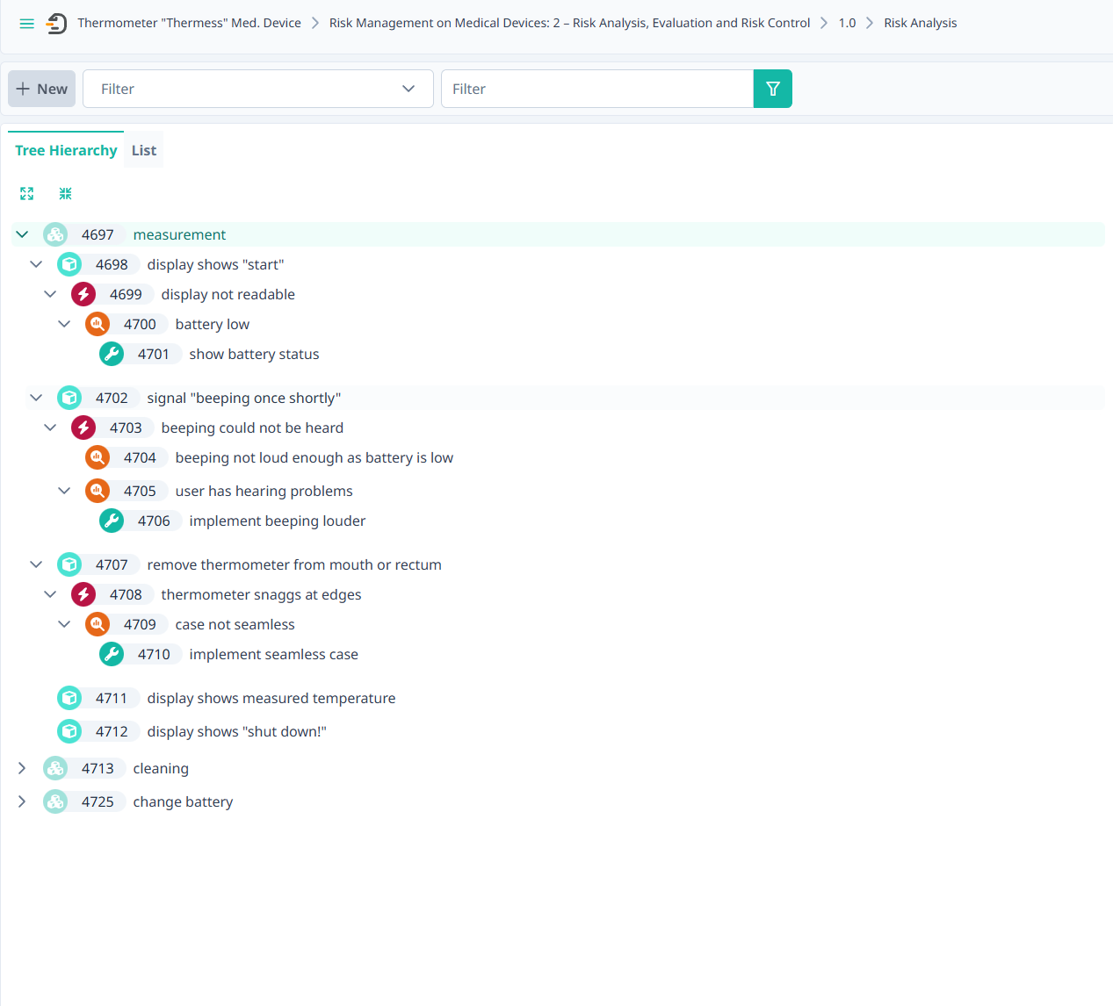Expand the 4713 cleaning node
Image resolution: width=1113 pixels, height=1006 pixels.
pyautogui.click(x=22, y=768)
